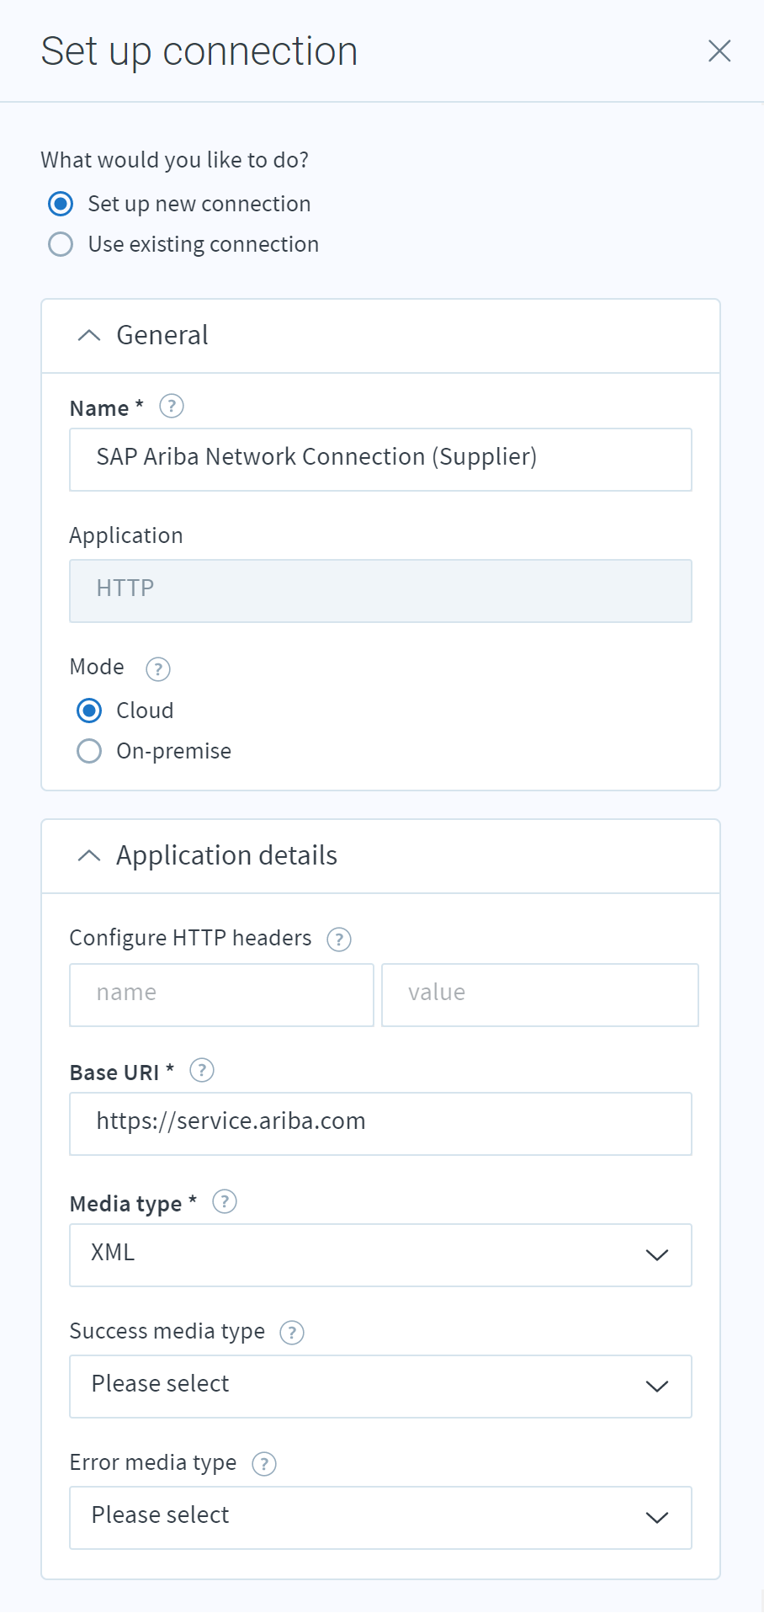Close the Set up connection panel
Image resolution: width=764 pixels, height=1613 pixels.
point(719,51)
